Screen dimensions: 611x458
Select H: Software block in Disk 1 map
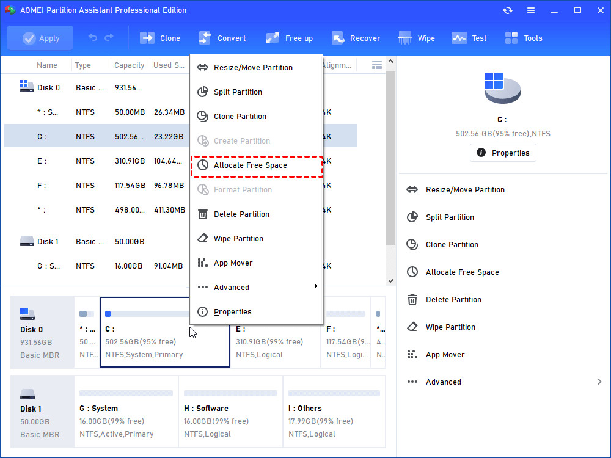(x=231, y=412)
